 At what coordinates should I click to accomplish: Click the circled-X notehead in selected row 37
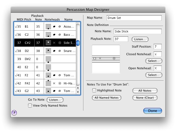(x=60, y=43)
